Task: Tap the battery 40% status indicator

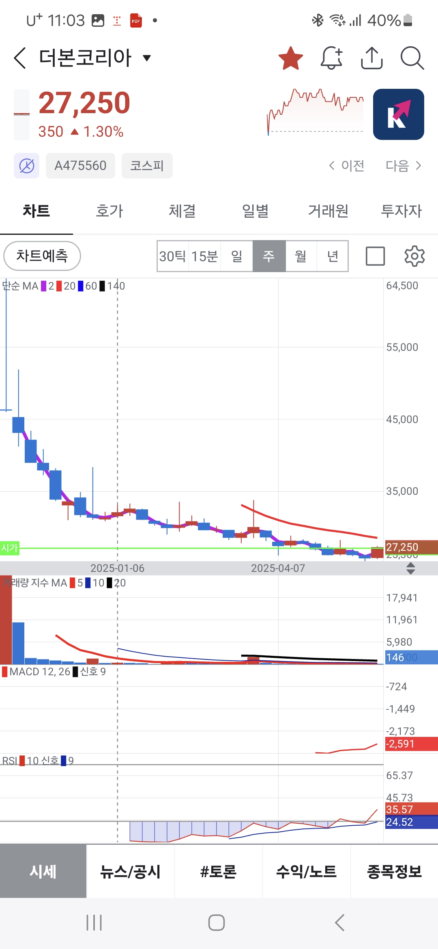Action: (390, 20)
